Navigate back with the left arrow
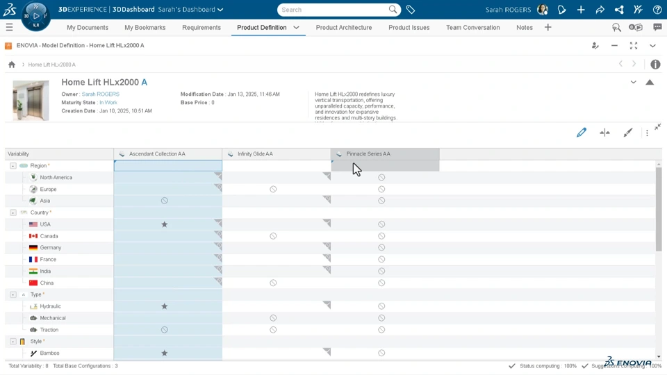 coord(620,64)
